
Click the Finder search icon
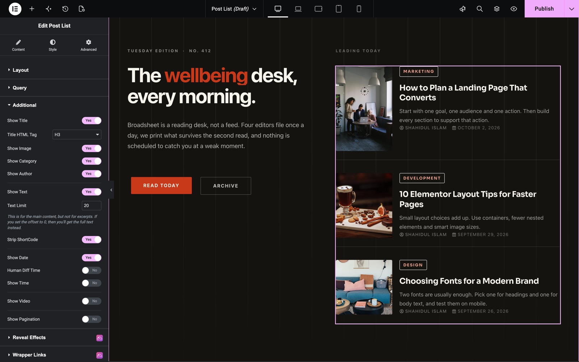[x=479, y=9]
